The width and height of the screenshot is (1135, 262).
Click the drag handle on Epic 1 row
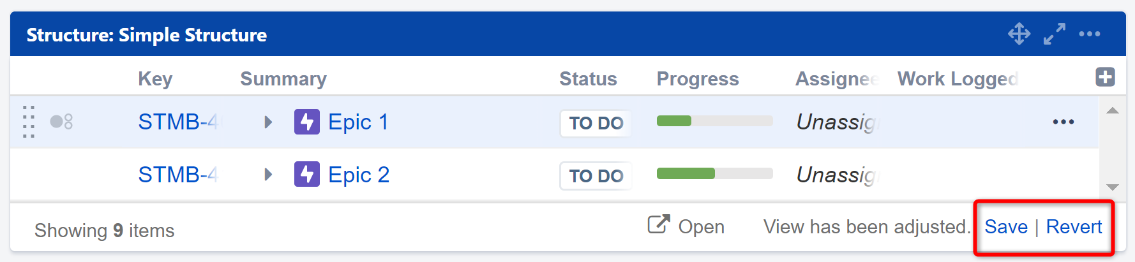coord(29,122)
